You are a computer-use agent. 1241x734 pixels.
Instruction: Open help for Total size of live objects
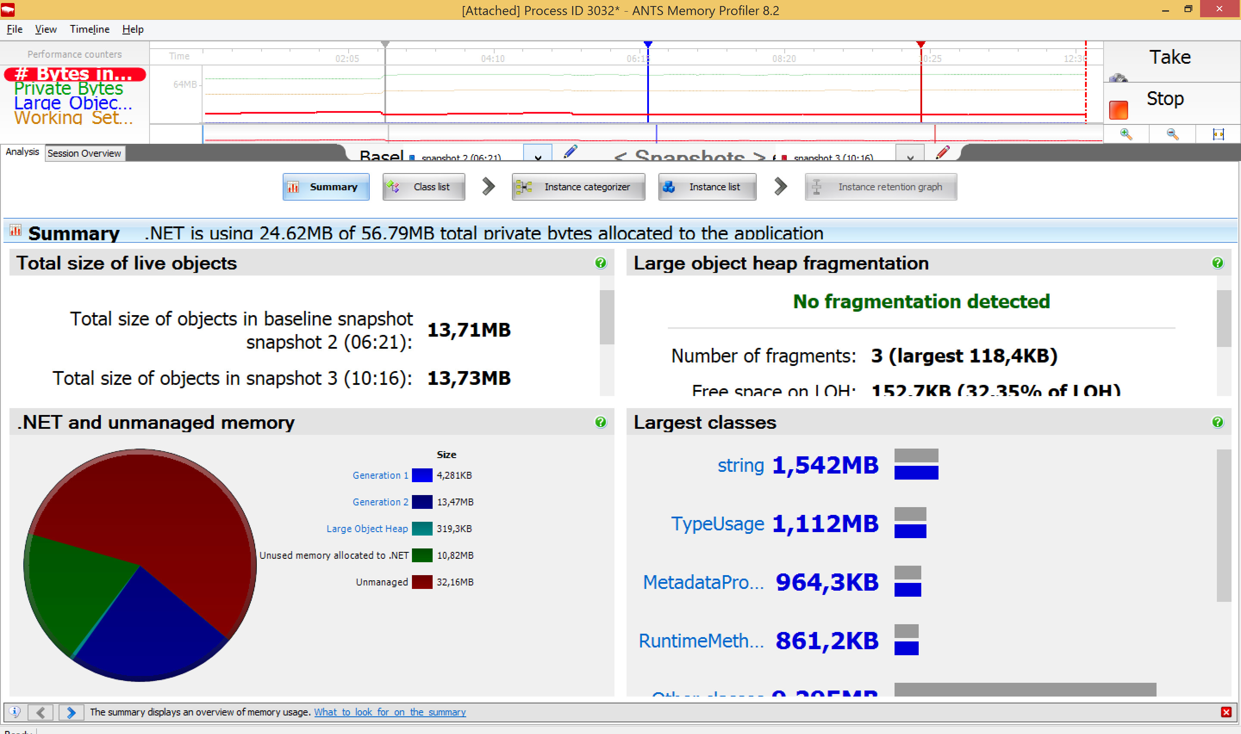pyautogui.click(x=600, y=263)
